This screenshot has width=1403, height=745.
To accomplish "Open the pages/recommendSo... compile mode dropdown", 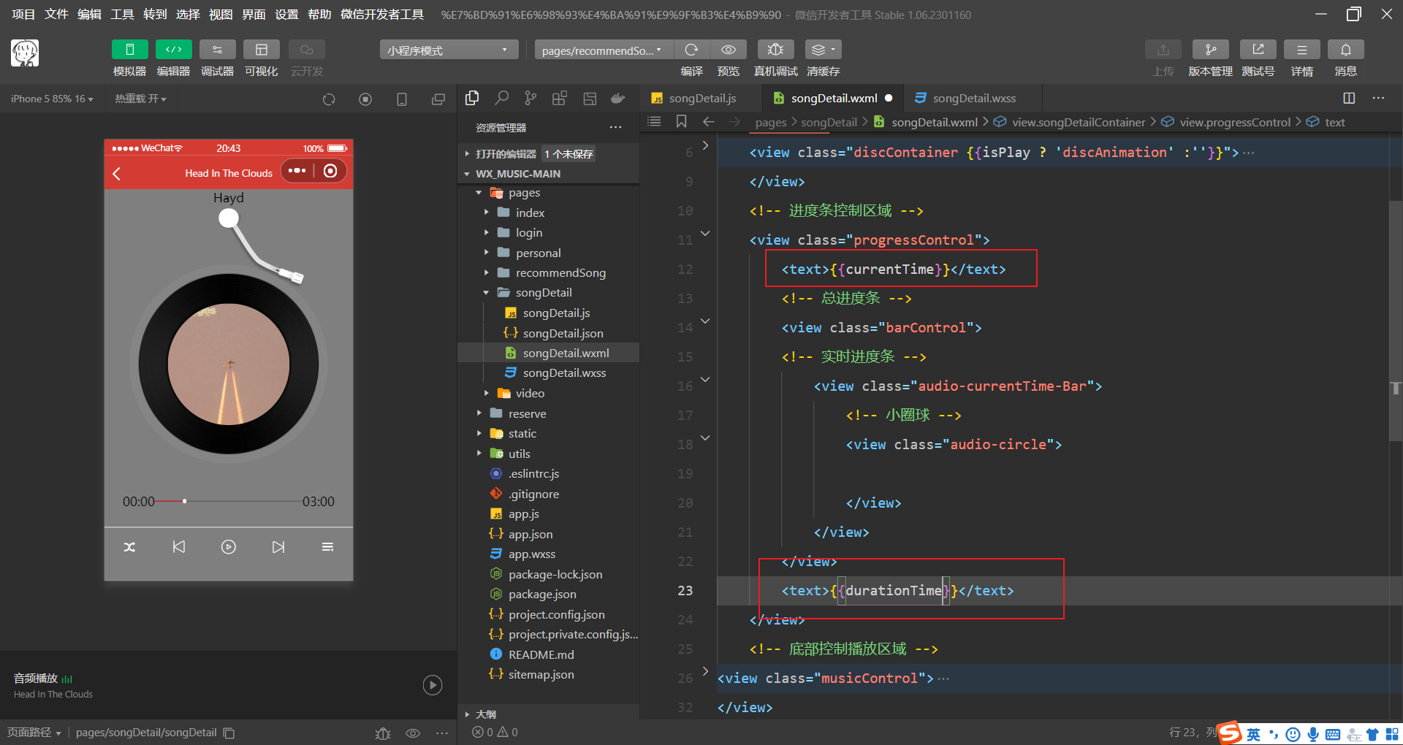I will (604, 50).
